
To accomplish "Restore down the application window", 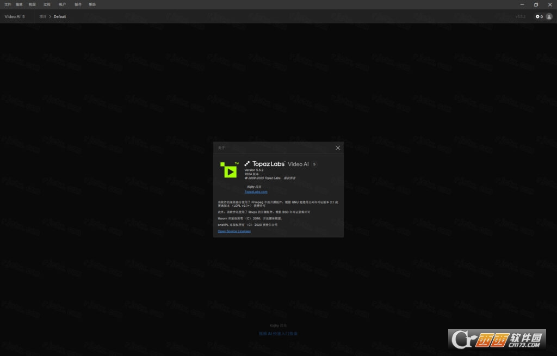I will (536, 4).
